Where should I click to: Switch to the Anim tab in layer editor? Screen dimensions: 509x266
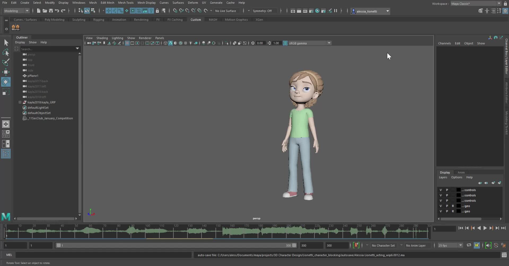pos(461,172)
